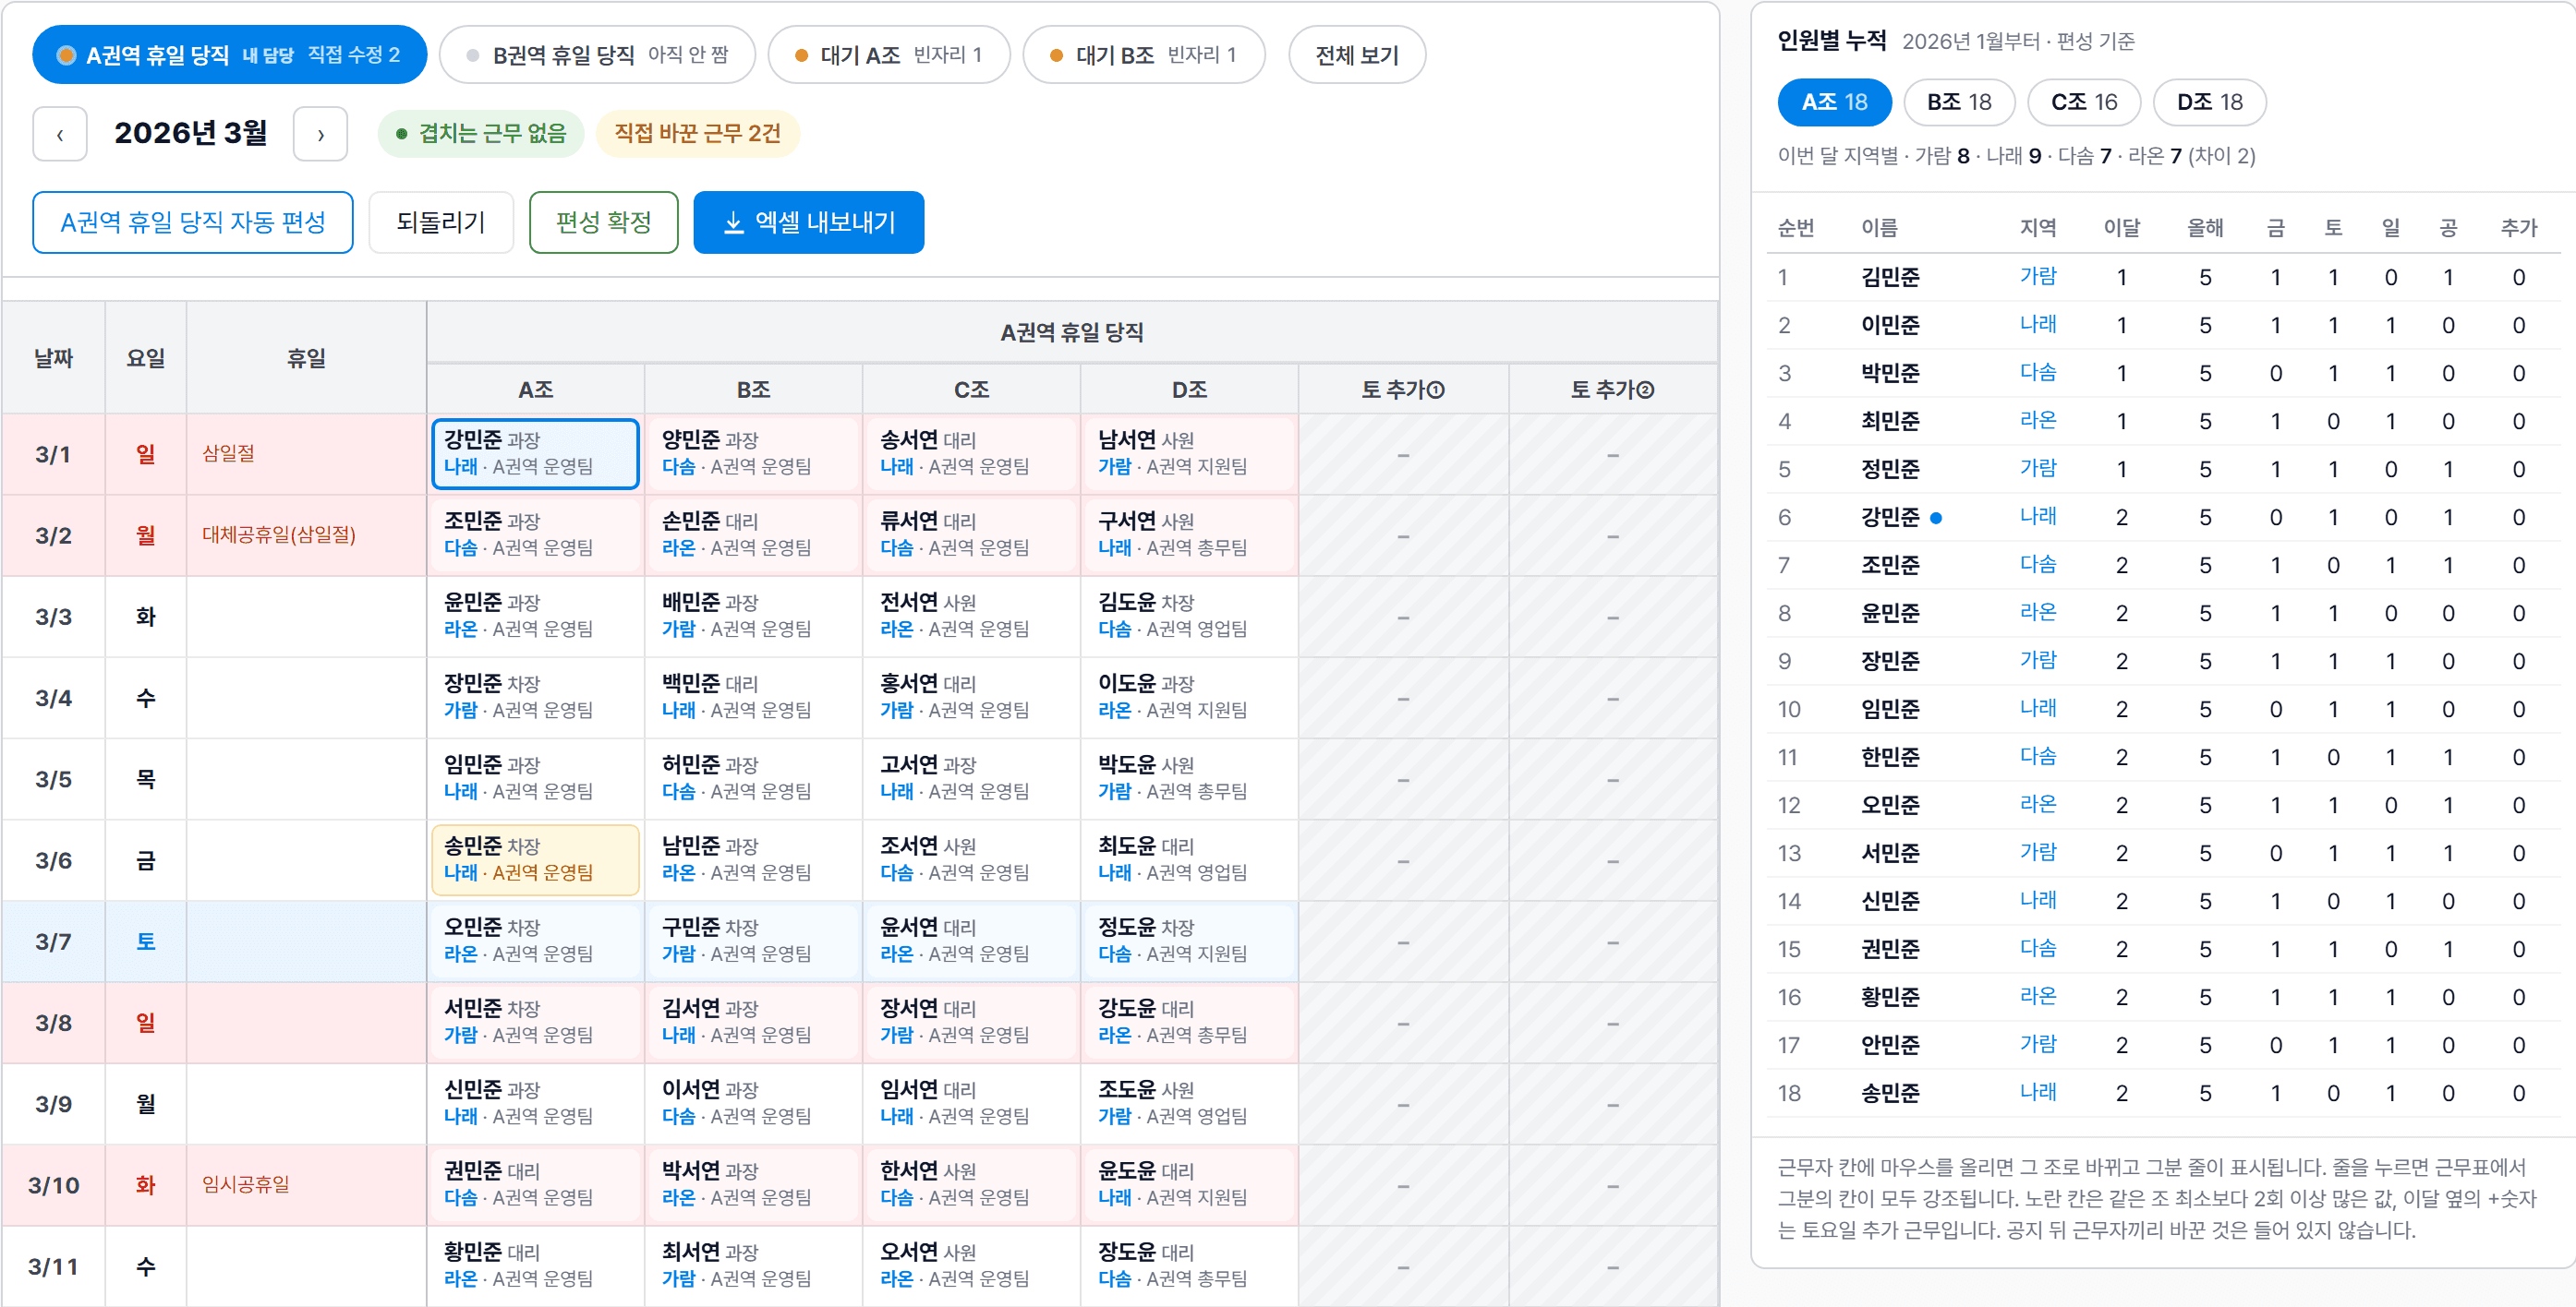This screenshot has height=1307, width=2576.
Task: Select 안민준 row in cumulative list
Action: point(2163,1044)
